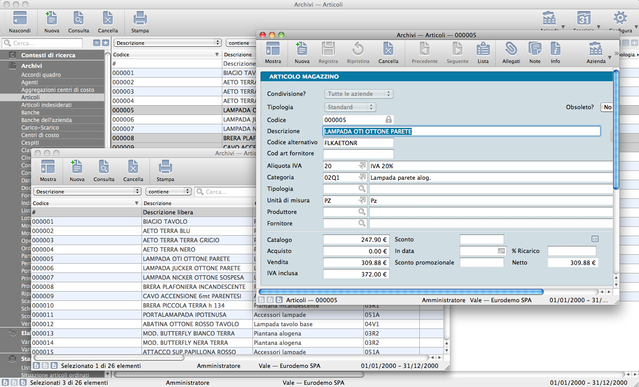The width and height of the screenshot is (639, 387).
Task: Select Banche in the Archivi sidebar
Action: [x=30, y=113]
